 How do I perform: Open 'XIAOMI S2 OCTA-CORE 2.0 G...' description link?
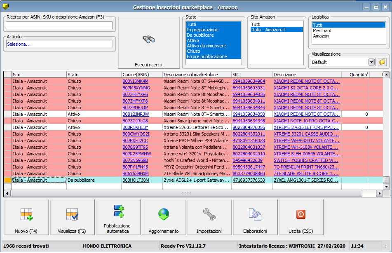(x=306, y=88)
